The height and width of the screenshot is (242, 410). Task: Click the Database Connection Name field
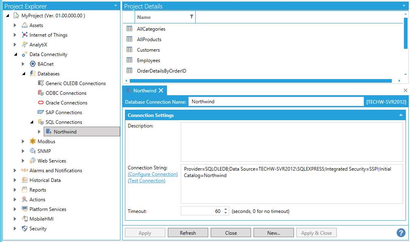click(276, 102)
